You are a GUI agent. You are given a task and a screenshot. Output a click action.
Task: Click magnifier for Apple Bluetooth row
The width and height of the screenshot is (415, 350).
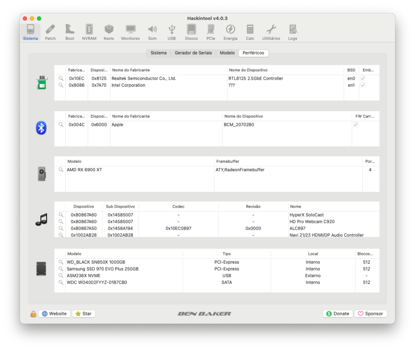point(61,125)
